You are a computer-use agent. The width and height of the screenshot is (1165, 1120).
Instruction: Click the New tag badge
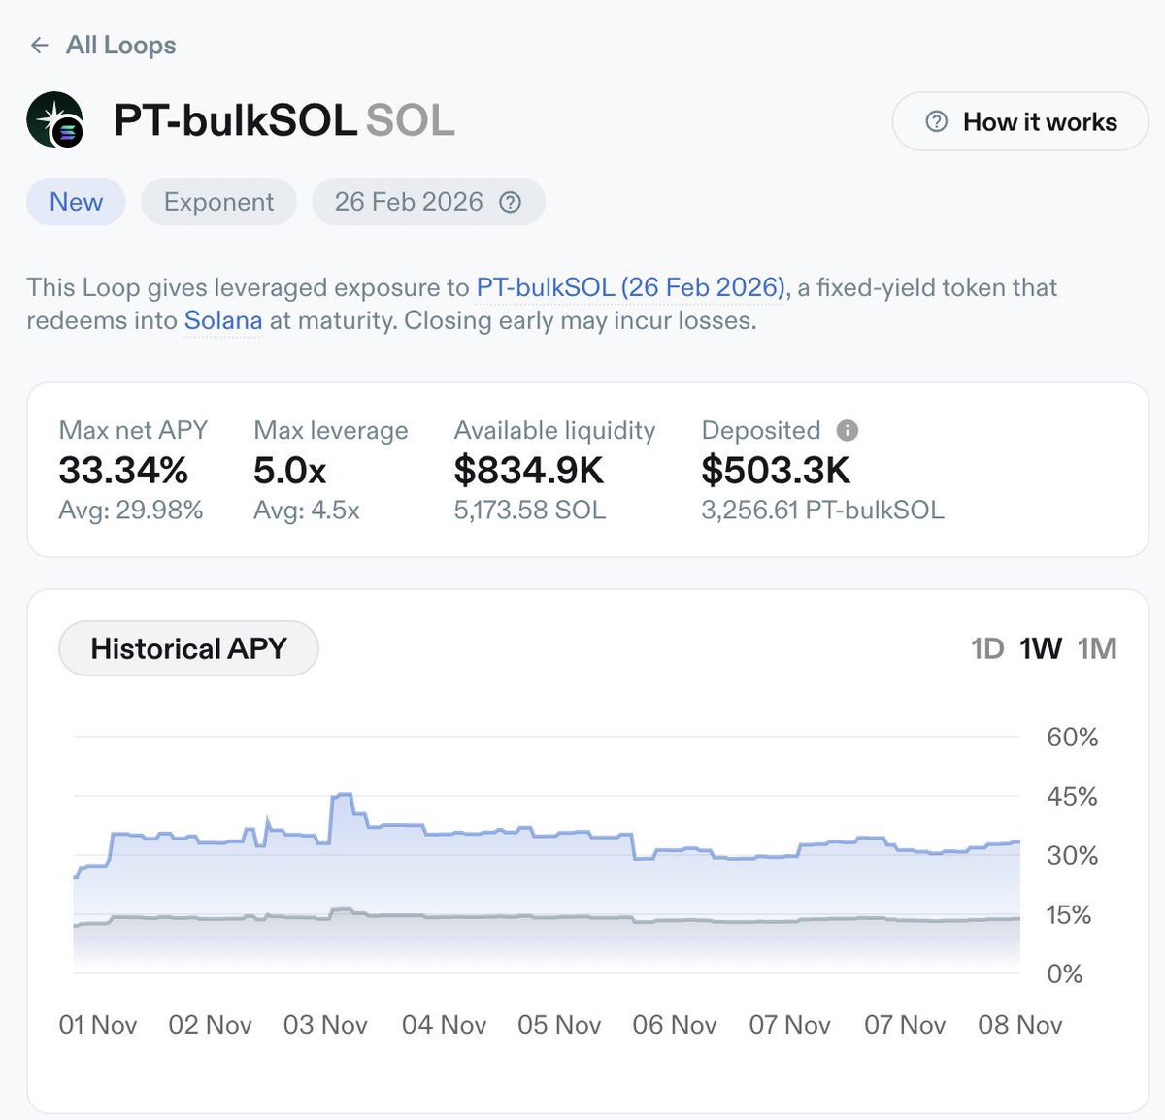point(76,202)
